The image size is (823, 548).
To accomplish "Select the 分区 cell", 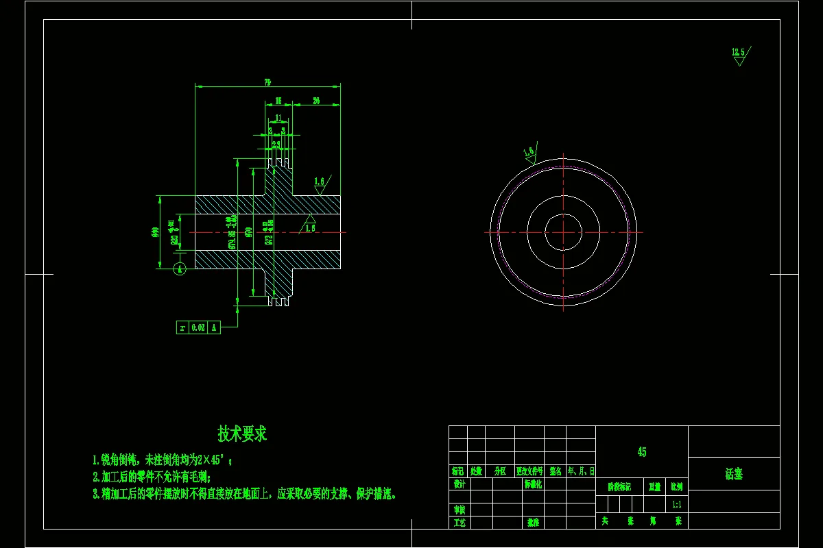I will (499, 471).
